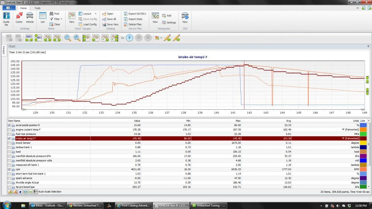Open the OSC View
This screenshot has height=209, width=372.
(185, 18)
